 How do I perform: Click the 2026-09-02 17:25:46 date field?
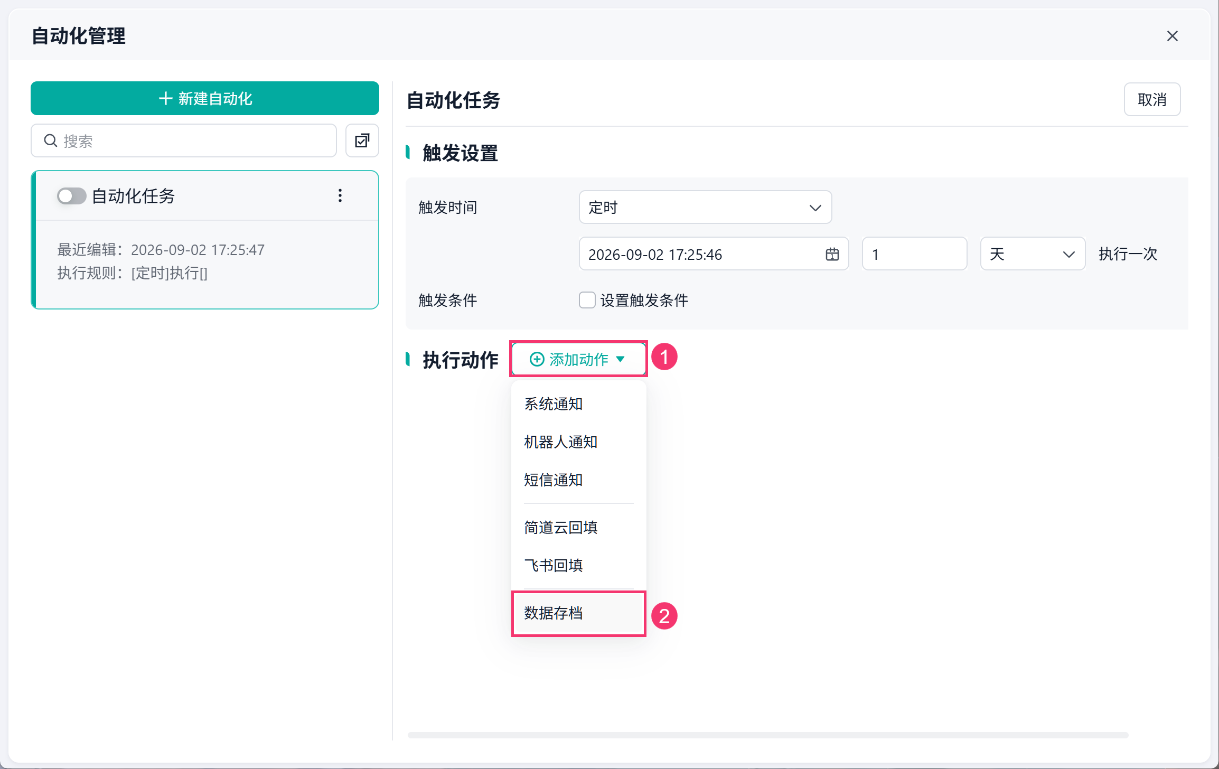[x=714, y=254]
